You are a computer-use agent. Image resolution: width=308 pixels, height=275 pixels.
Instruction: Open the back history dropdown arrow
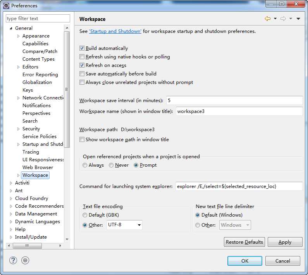click(x=275, y=19)
